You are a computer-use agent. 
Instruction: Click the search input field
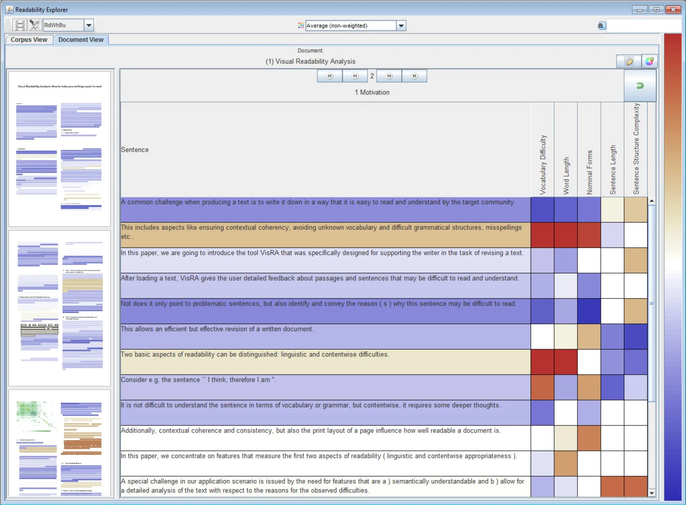click(x=644, y=26)
